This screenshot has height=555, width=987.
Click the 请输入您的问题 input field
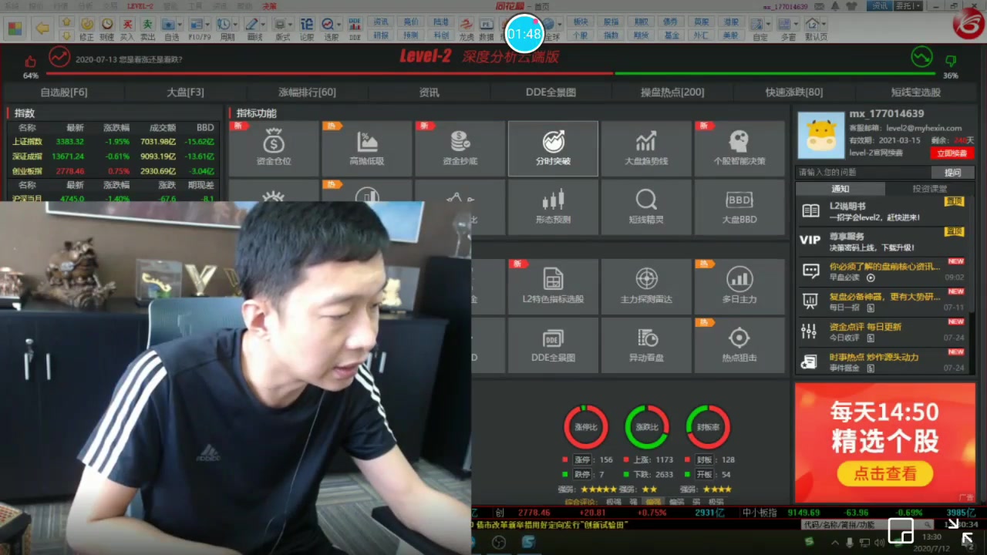(x=863, y=173)
